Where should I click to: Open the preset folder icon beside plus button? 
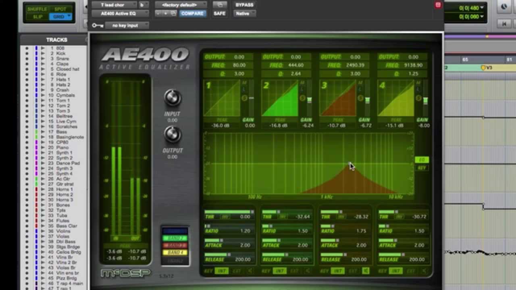tap(173, 13)
